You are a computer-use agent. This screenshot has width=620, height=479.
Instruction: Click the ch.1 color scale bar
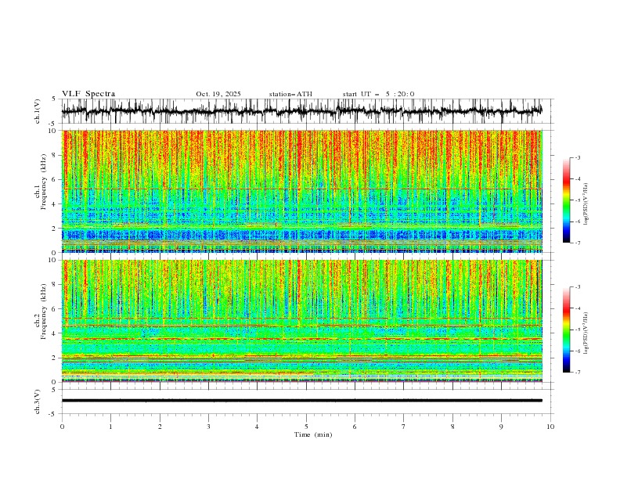coord(567,200)
